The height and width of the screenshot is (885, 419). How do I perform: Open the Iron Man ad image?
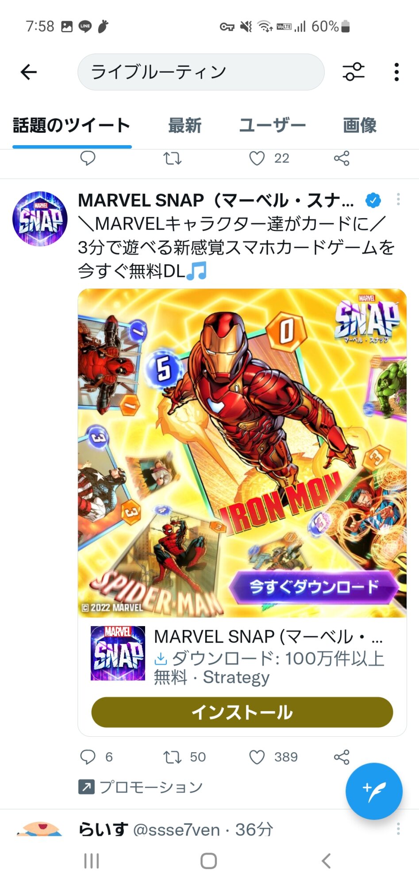242,453
